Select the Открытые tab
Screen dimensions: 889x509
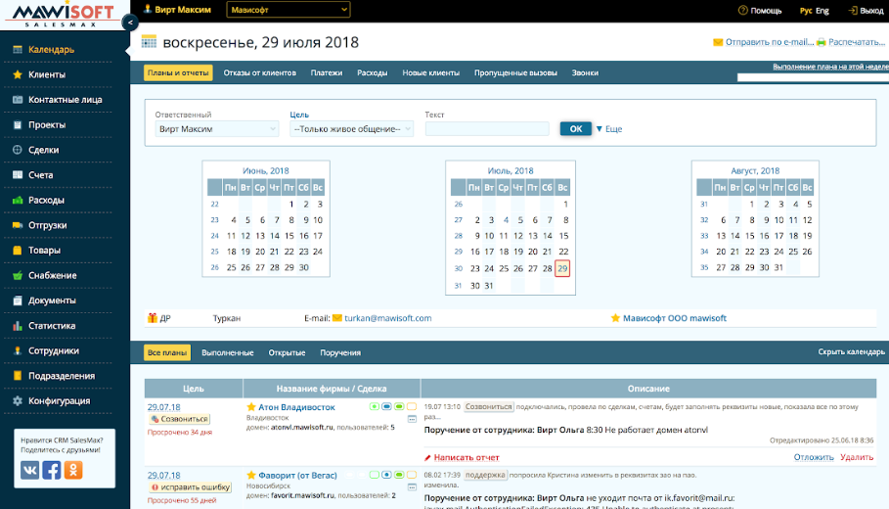(287, 352)
